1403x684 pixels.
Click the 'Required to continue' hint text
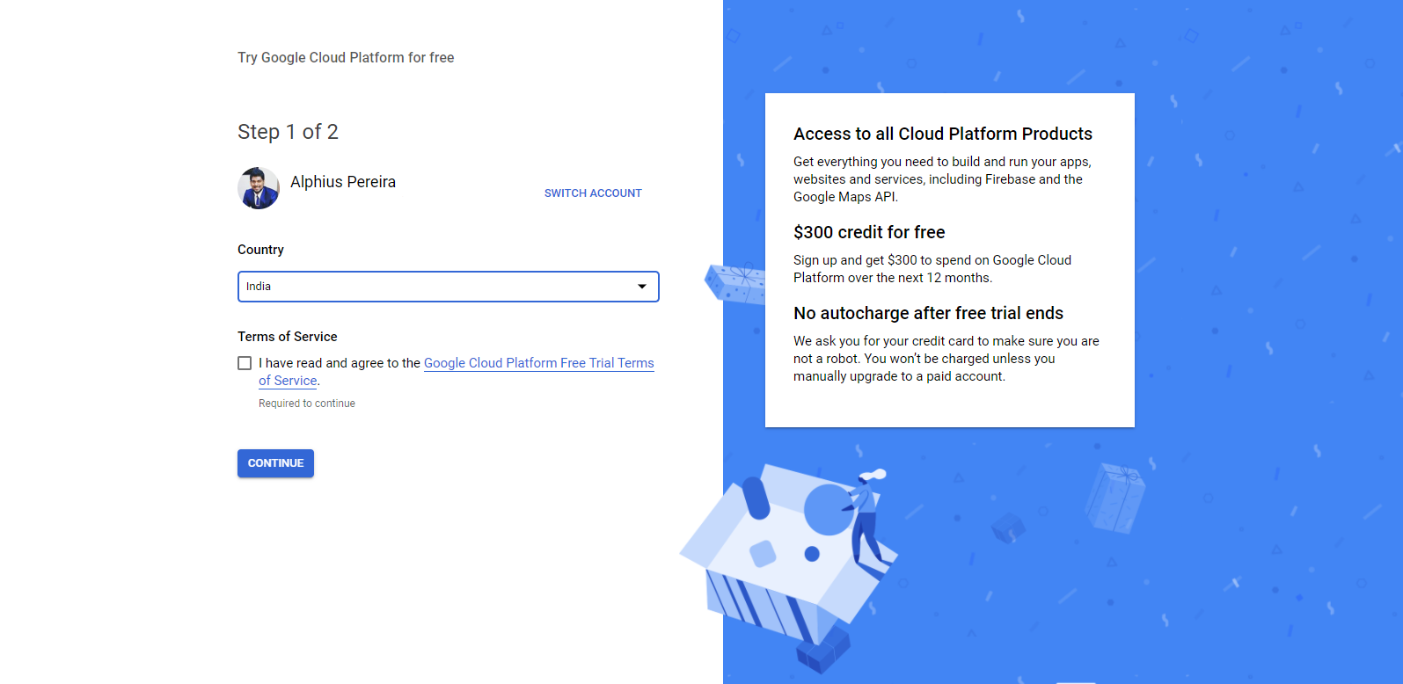point(307,404)
